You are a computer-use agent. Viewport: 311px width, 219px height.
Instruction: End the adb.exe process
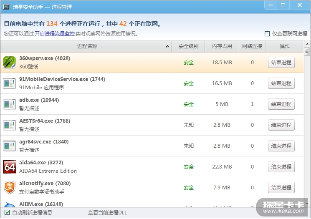point(281,104)
